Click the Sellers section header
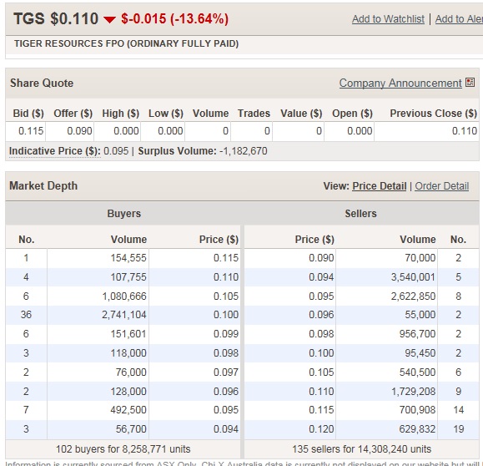This screenshot has width=483, height=466. click(360, 214)
